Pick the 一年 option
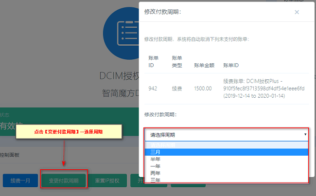The width and height of the screenshot is (316, 196). (227, 166)
